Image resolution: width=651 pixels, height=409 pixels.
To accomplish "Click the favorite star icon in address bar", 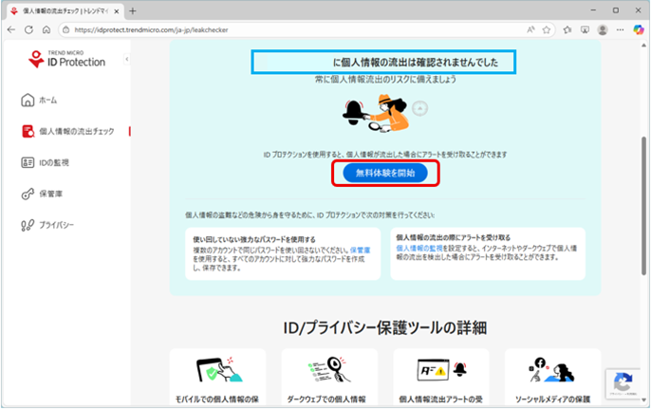I will click(548, 29).
